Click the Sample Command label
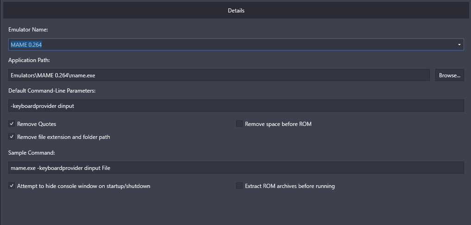471x225 pixels. click(31, 153)
